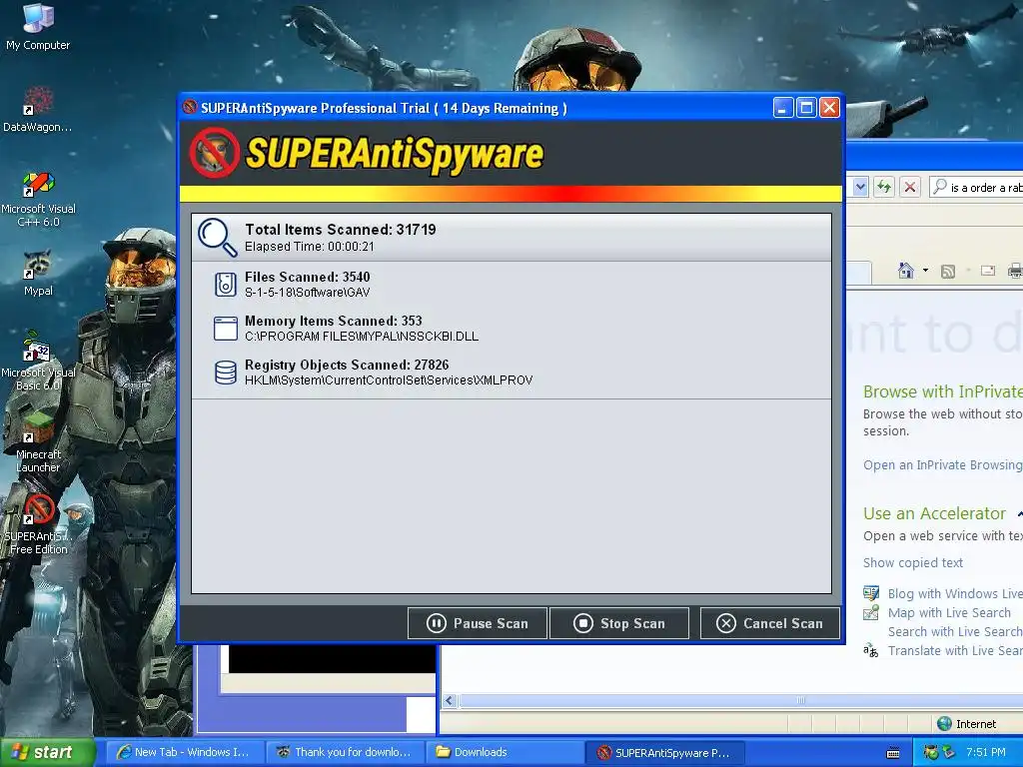
Task: Open My Computer desktop icon
Action: click(38, 27)
